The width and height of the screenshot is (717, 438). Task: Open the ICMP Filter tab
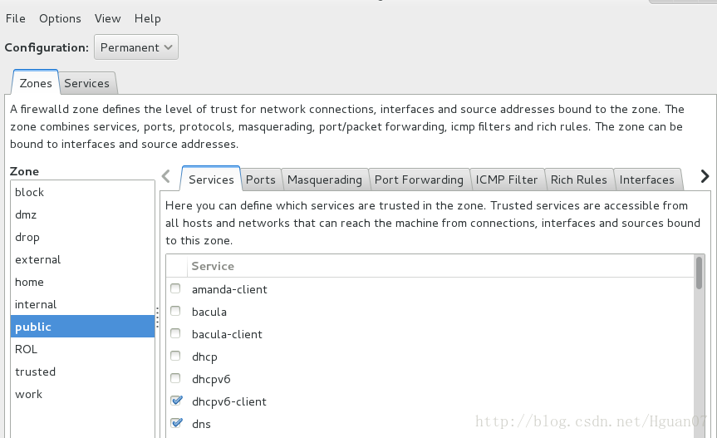point(507,180)
